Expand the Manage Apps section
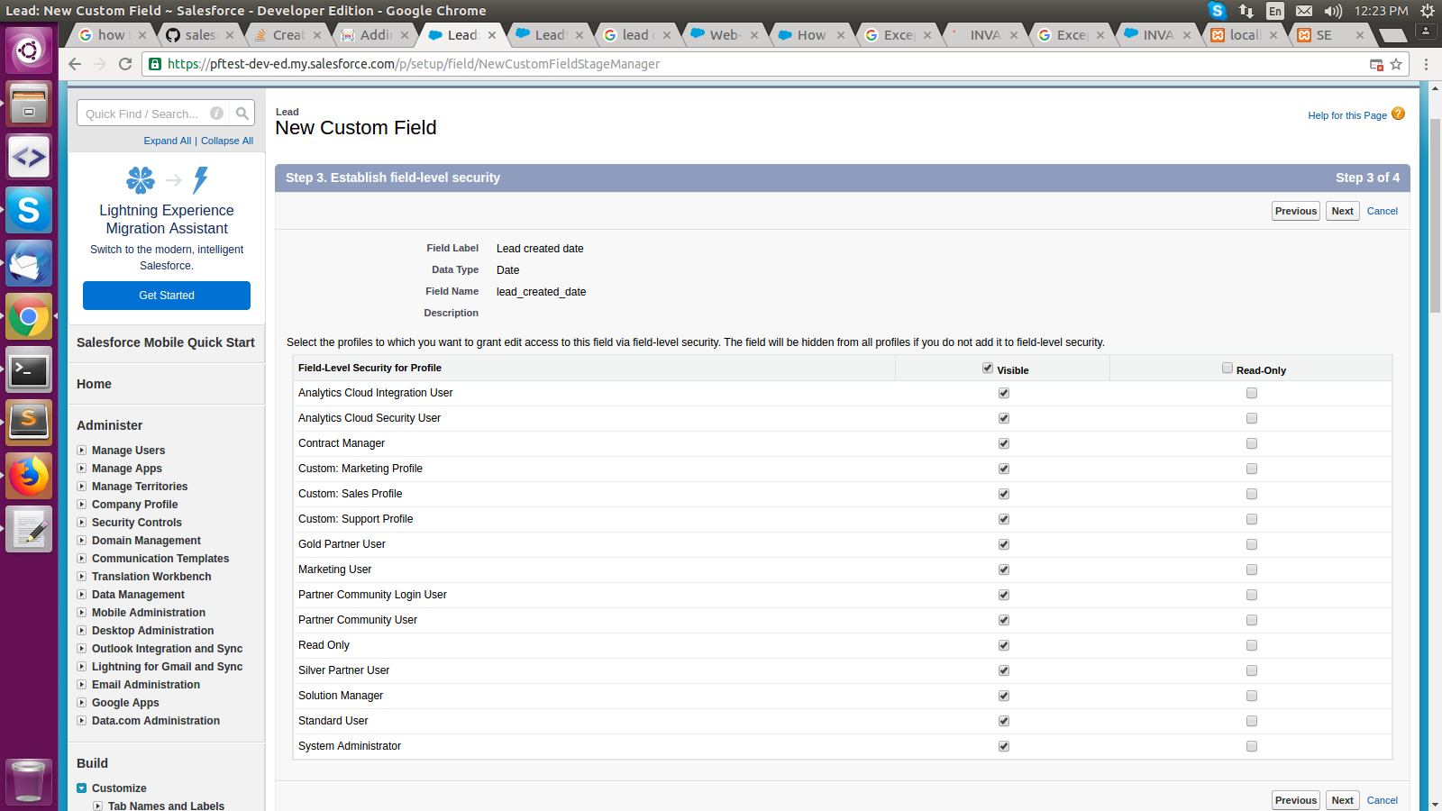 82,469
